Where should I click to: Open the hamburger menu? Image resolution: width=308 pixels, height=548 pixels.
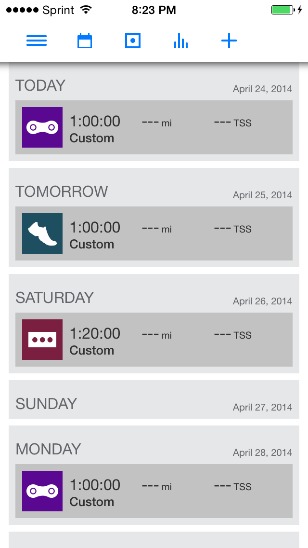pyautogui.click(x=37, y=41)
